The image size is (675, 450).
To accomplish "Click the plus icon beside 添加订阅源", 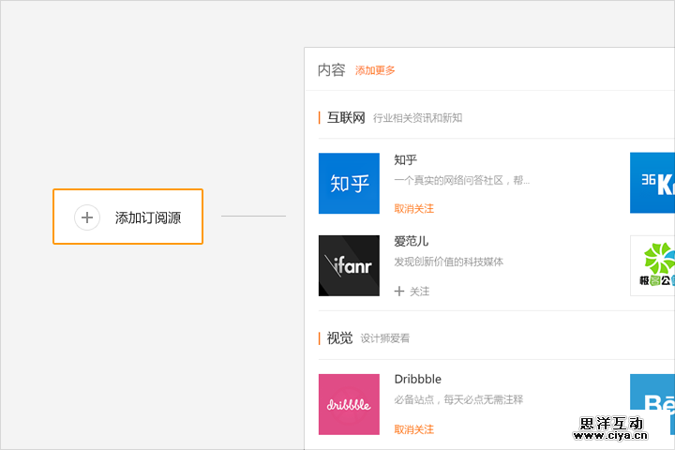I will pyautogui.click(x=87, y=217).
